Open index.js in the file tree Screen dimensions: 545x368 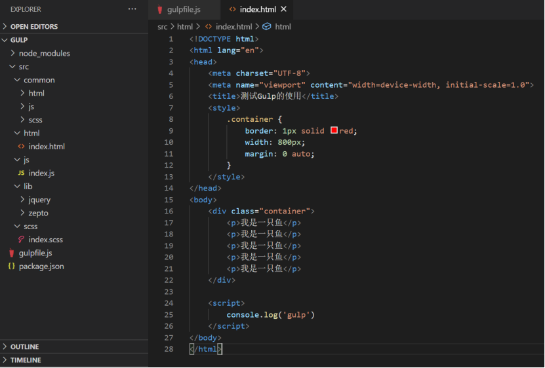[x=74, y=174]
